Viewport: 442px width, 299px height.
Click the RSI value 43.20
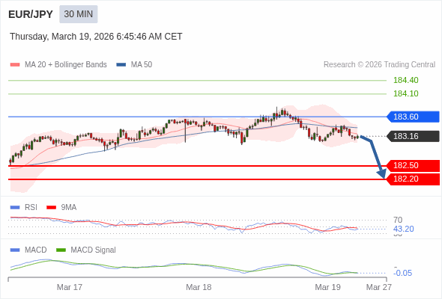(404, 229)
